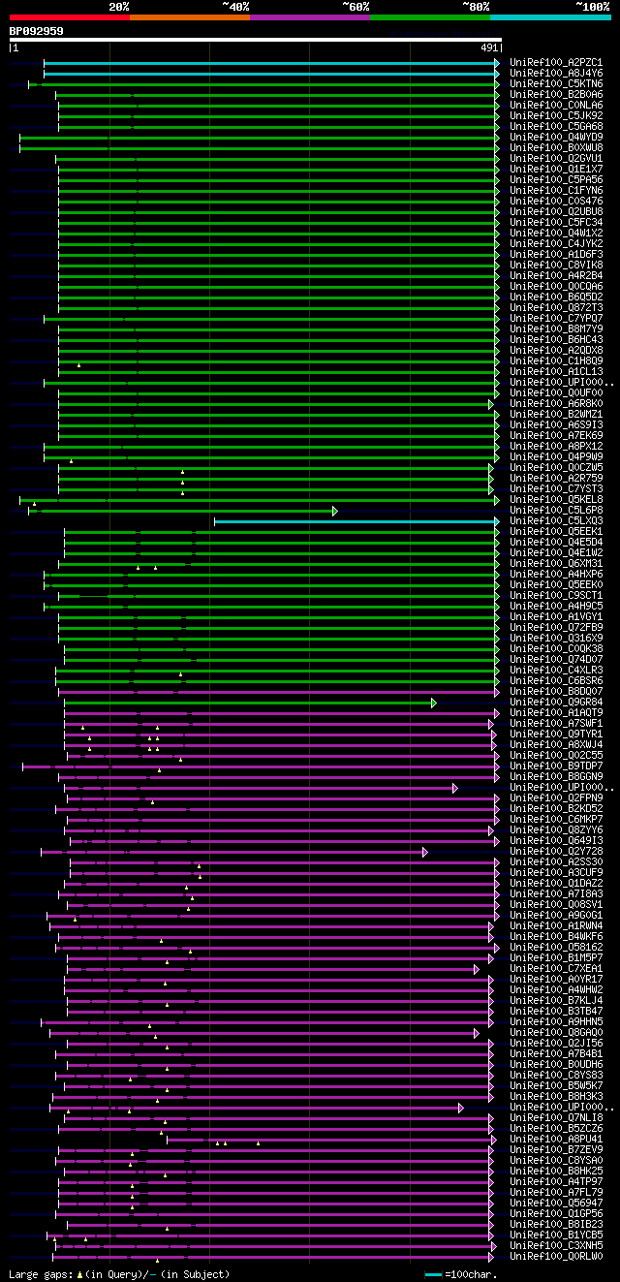Select the UniRef100_C1H8Q9 label

point(556,360)
